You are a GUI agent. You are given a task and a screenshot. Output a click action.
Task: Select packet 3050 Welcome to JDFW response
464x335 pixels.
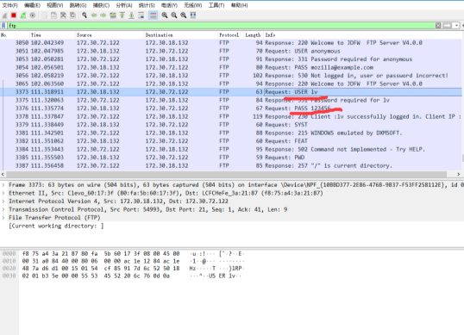point(231,43)
